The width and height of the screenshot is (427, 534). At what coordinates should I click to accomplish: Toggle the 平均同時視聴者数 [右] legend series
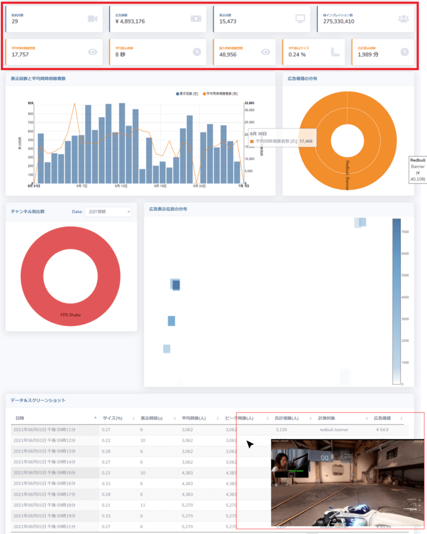(x=220, y=94)
